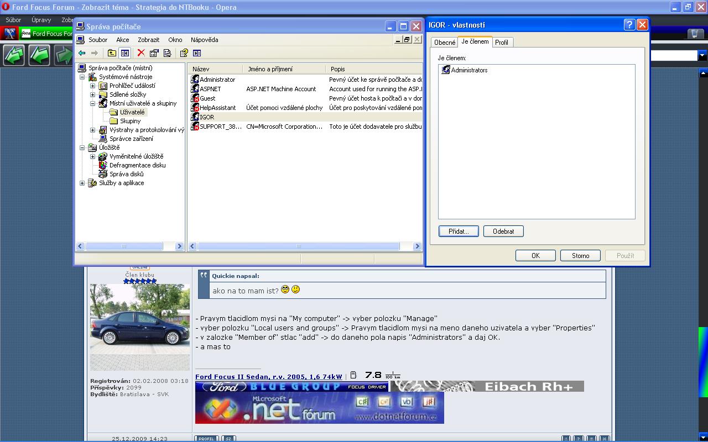This screenshot has width=708, height=442.
Task: Click the blue back arrow in toolbar
Action: click(82, 53)
